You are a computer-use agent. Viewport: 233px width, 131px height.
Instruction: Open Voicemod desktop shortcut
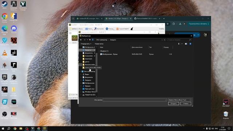pos(14,103)
